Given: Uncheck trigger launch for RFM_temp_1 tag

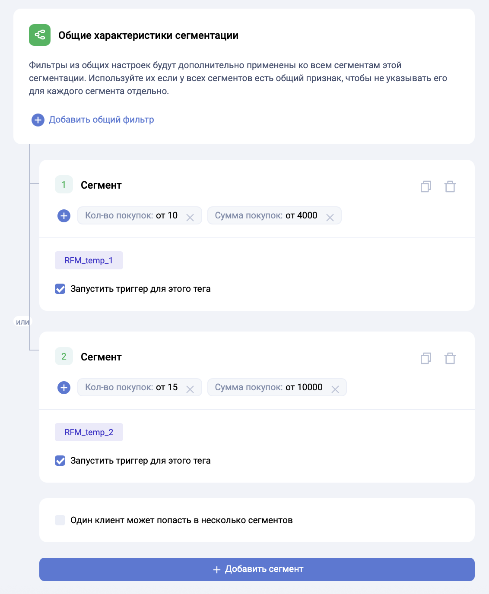Looking at the screenshot, I should coord(60,289).
